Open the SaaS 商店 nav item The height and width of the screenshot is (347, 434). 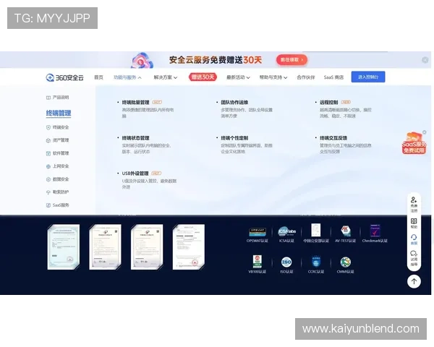333,77
